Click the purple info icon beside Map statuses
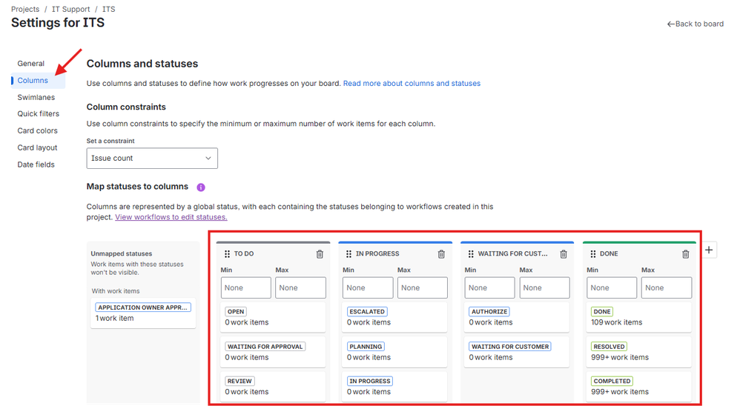Image resolution: width=740 pixels, height=406 pixels. point(201,187)
